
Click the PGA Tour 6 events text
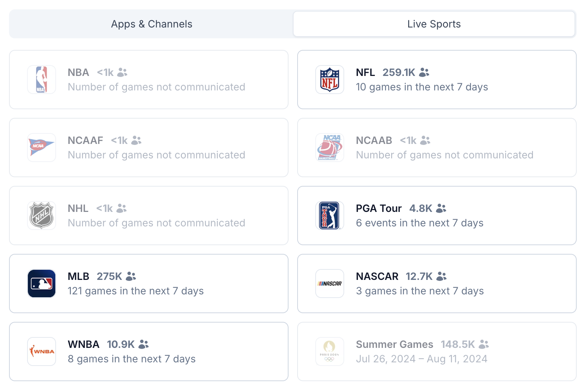420,223
